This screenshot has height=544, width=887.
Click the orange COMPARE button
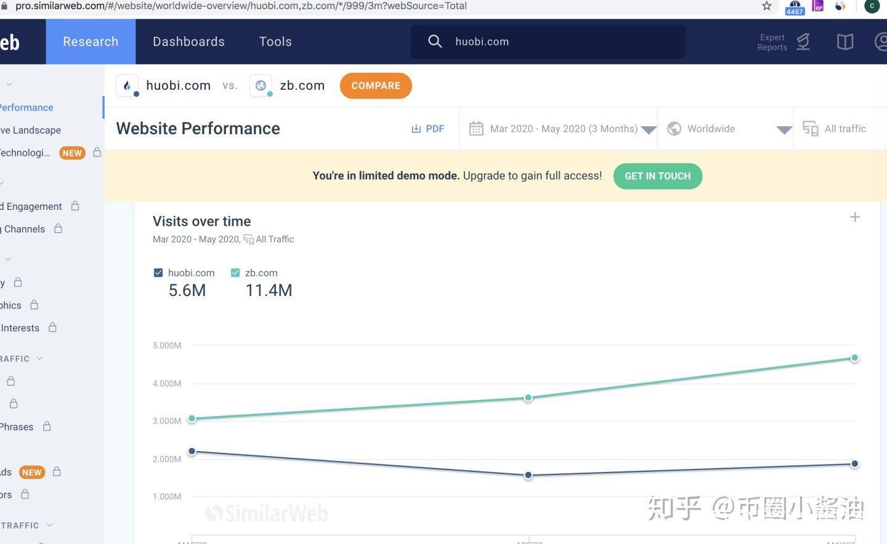click(x=376, y=86)
